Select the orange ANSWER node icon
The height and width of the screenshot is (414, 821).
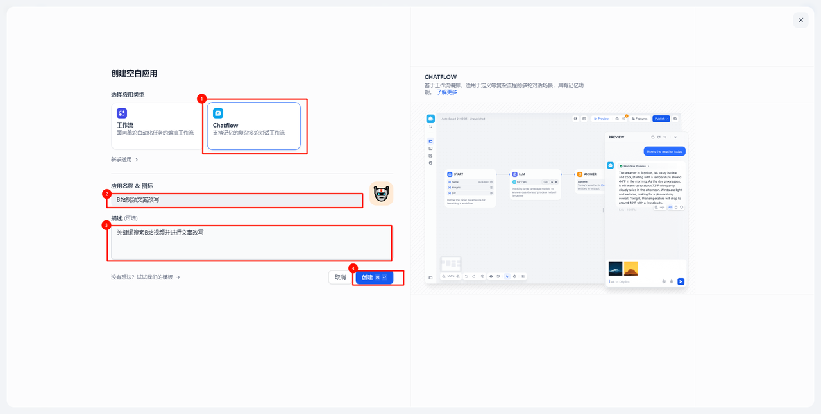579,174
